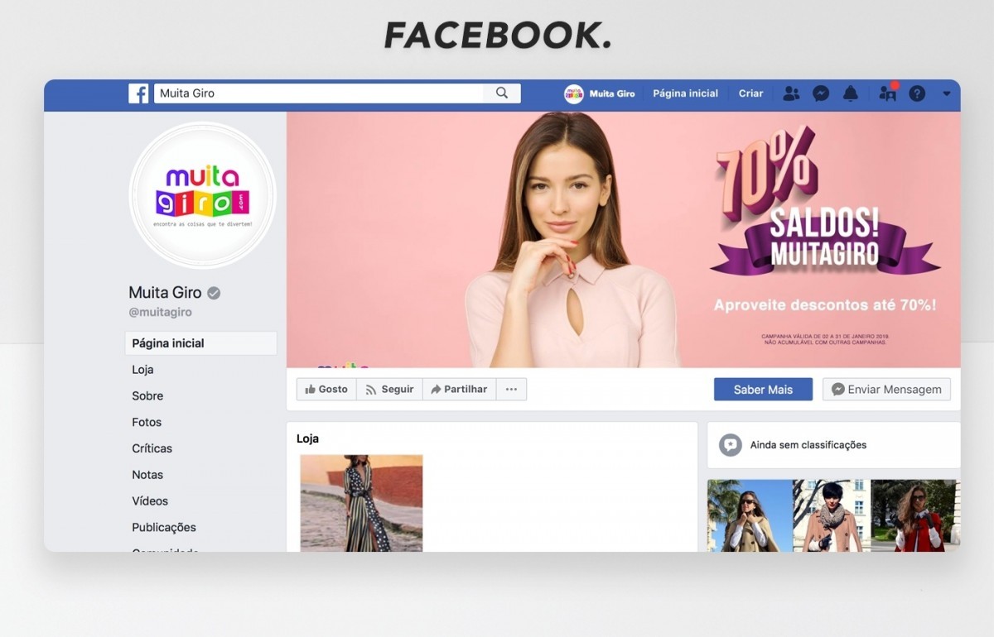Image resolution: width=994 pixels, height=637 pixels.
Task: Open the photo of woman in beige coat
Action: [750, 515]
